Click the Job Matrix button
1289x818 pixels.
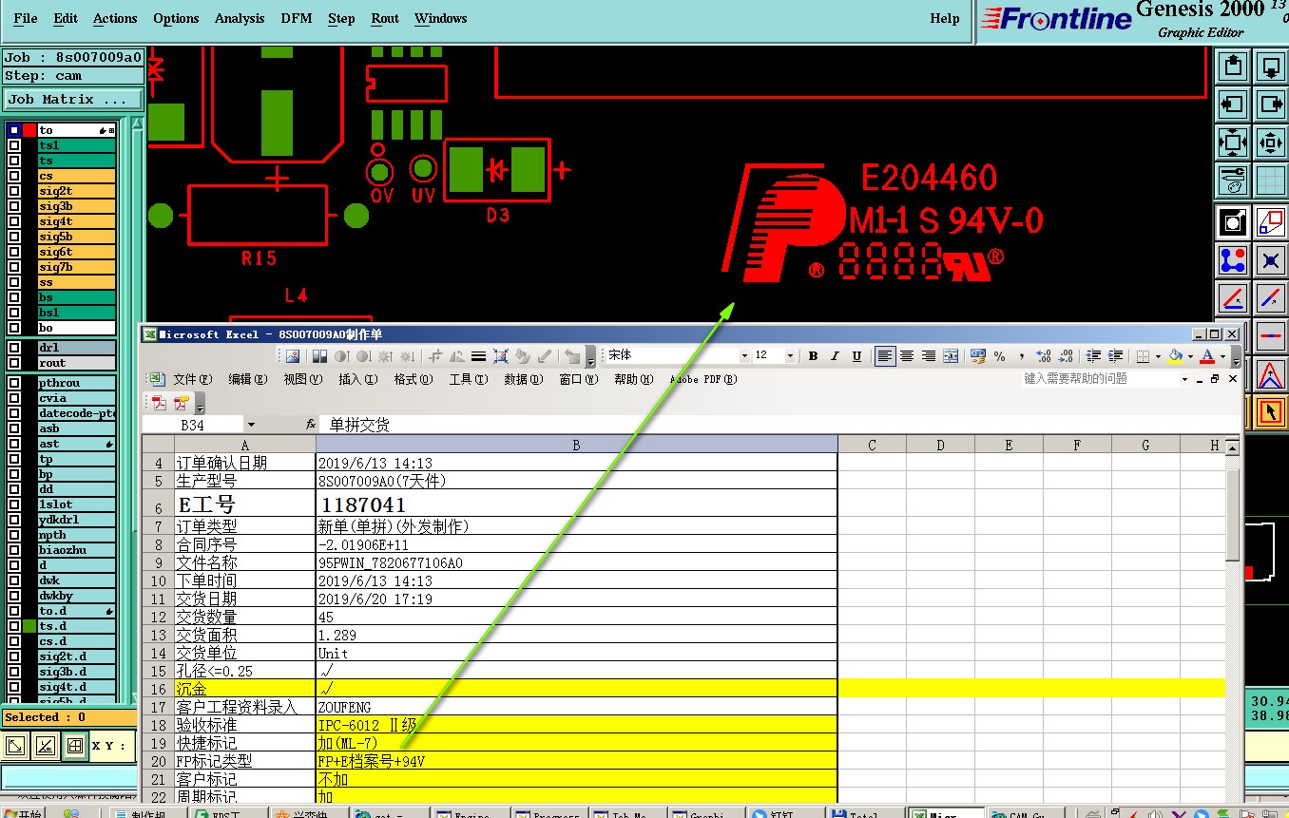point(72,99)
